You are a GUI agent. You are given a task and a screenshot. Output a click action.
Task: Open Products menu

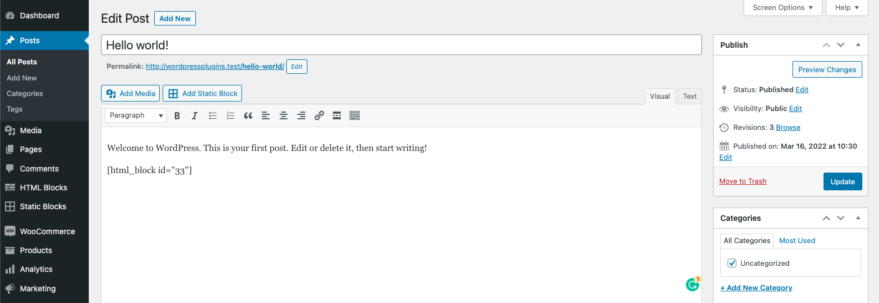[44, 250]
